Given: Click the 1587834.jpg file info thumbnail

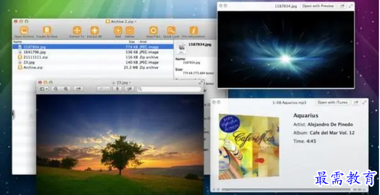Looking at the screenshot, I should 182,49.
